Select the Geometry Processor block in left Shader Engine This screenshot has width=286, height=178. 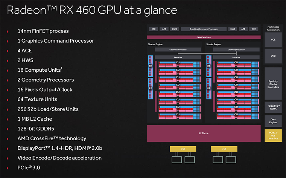178,49
